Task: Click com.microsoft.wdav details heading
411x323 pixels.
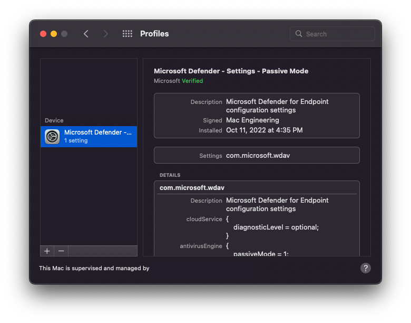Action: tap(192, 188)
